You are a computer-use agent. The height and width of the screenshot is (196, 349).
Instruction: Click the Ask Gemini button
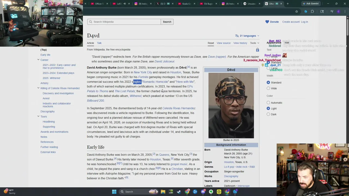(311, 4)
